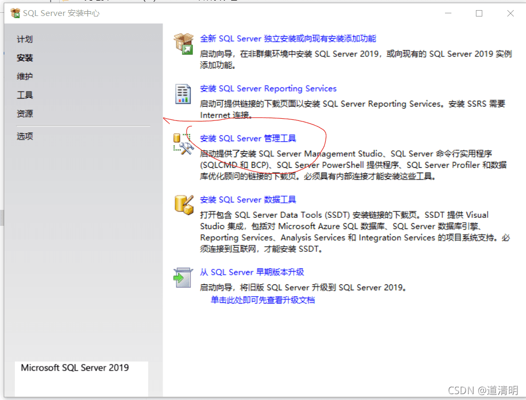Click the SQL Server 安装中心 title bar icon
The width and height of the screenshot is (526, 400).
tap(15, 13)
